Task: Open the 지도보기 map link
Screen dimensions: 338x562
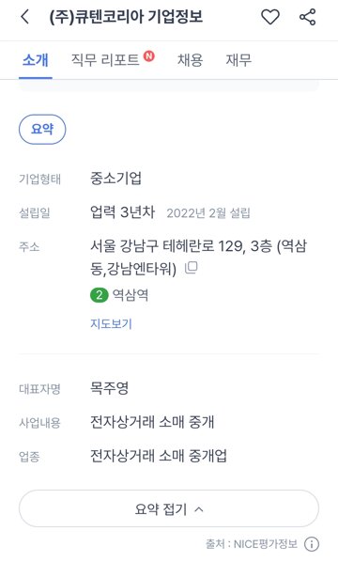Action: point(111,323)
